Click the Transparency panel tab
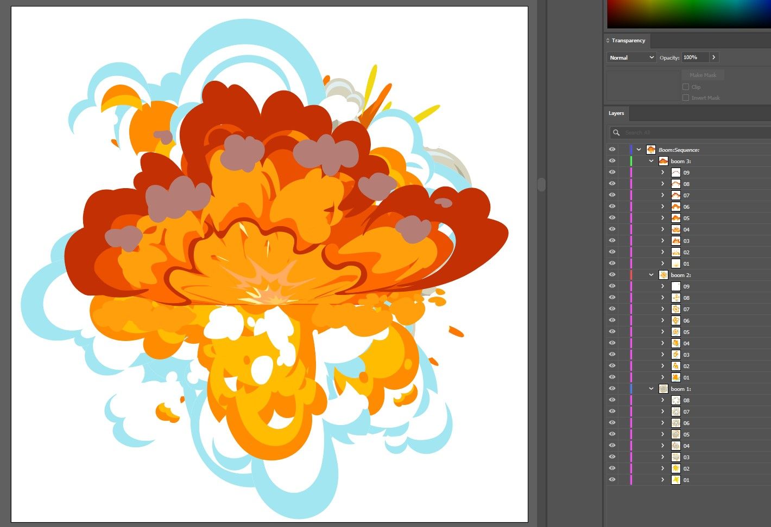The image size is (771, 527). click(628, 40)
